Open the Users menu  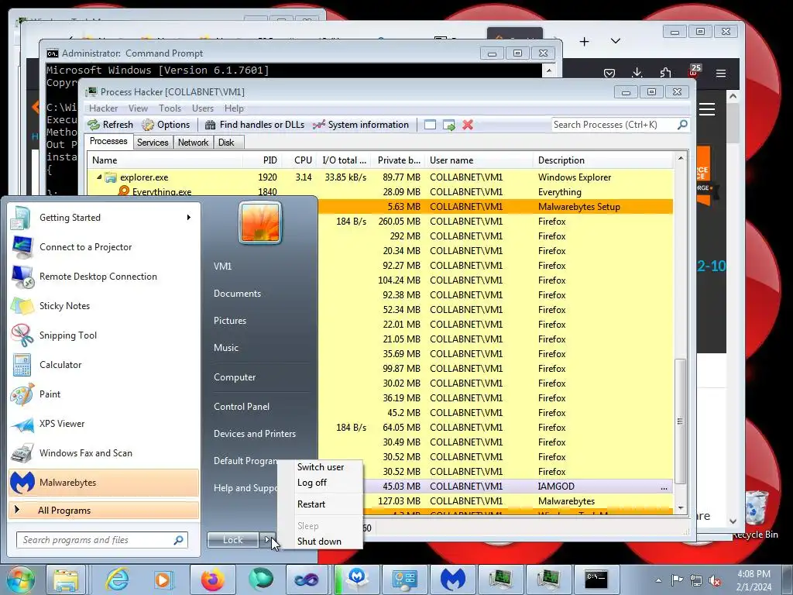(x=203, y=108)
